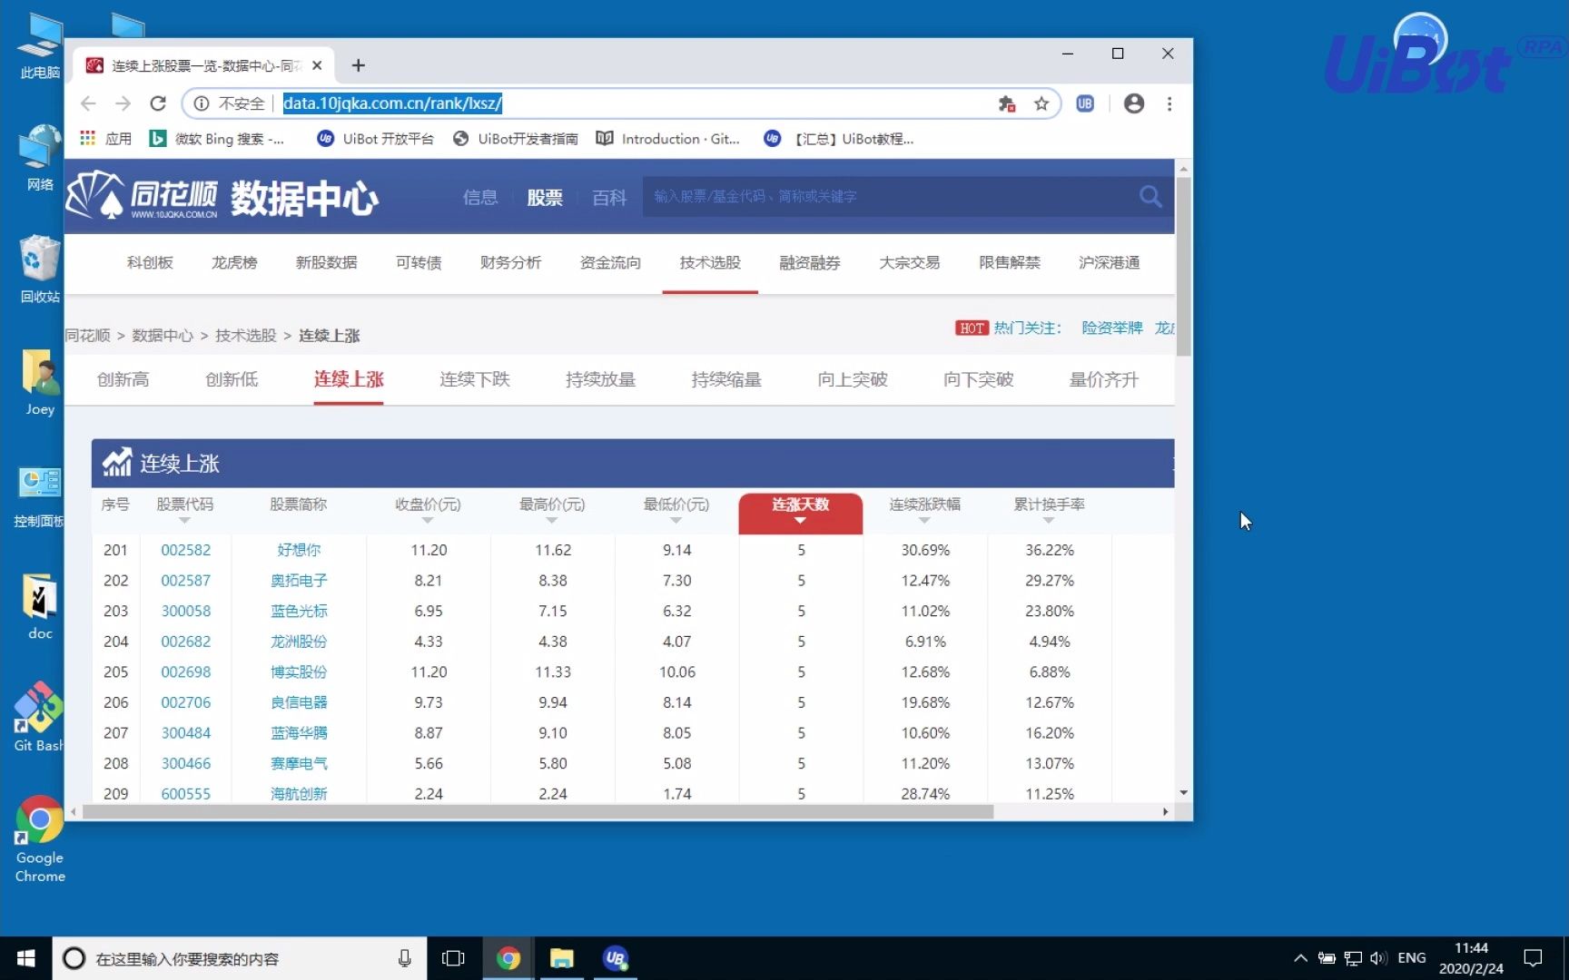Follow the 数据中心 breadcrumb link

(x=163, y=335)
